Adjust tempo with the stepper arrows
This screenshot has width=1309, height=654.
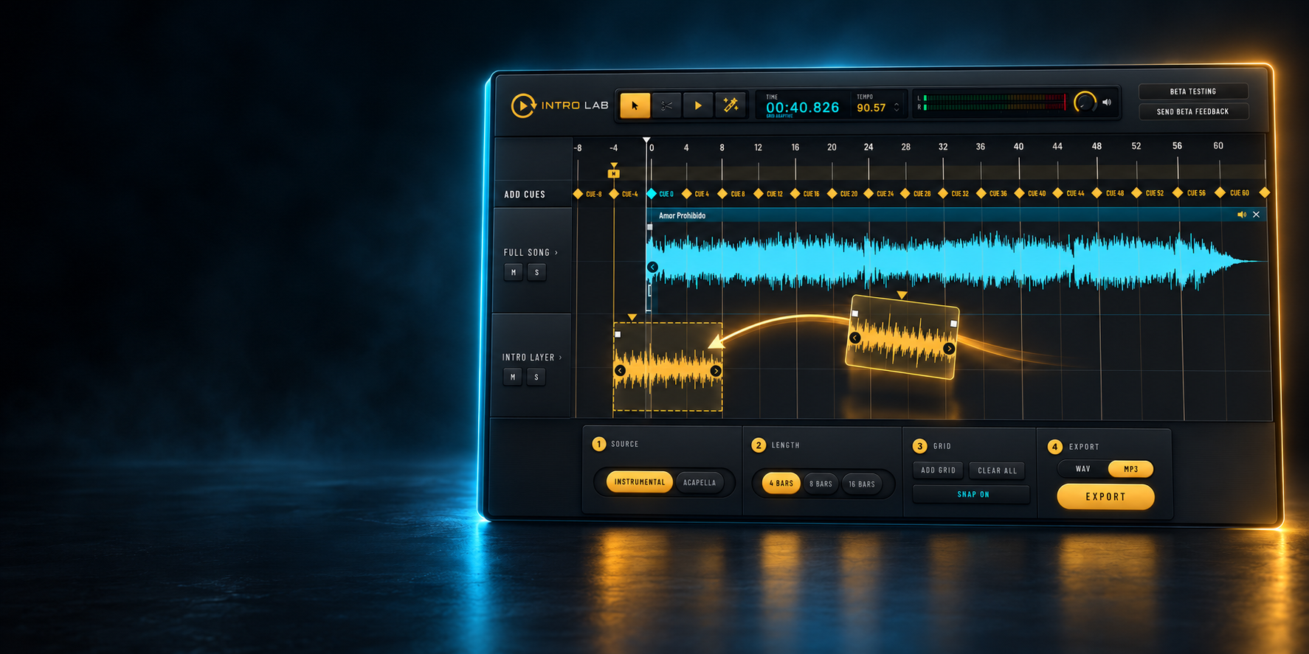897,108
